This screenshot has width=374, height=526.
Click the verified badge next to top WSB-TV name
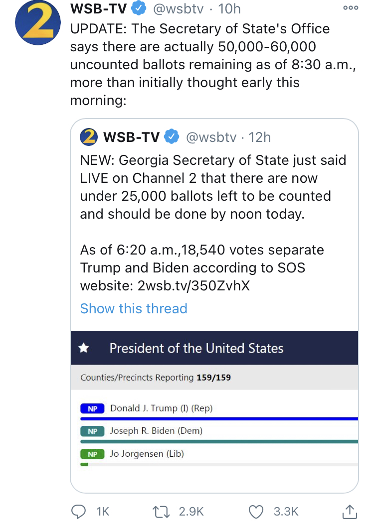click(138, 8)
